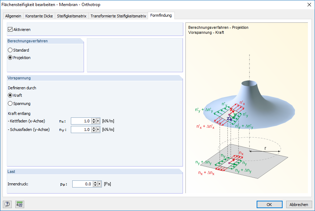Open the Konstante Dicke tab
Screen dimensions: 315x211
pyautogui.click(x=39, y=16)
